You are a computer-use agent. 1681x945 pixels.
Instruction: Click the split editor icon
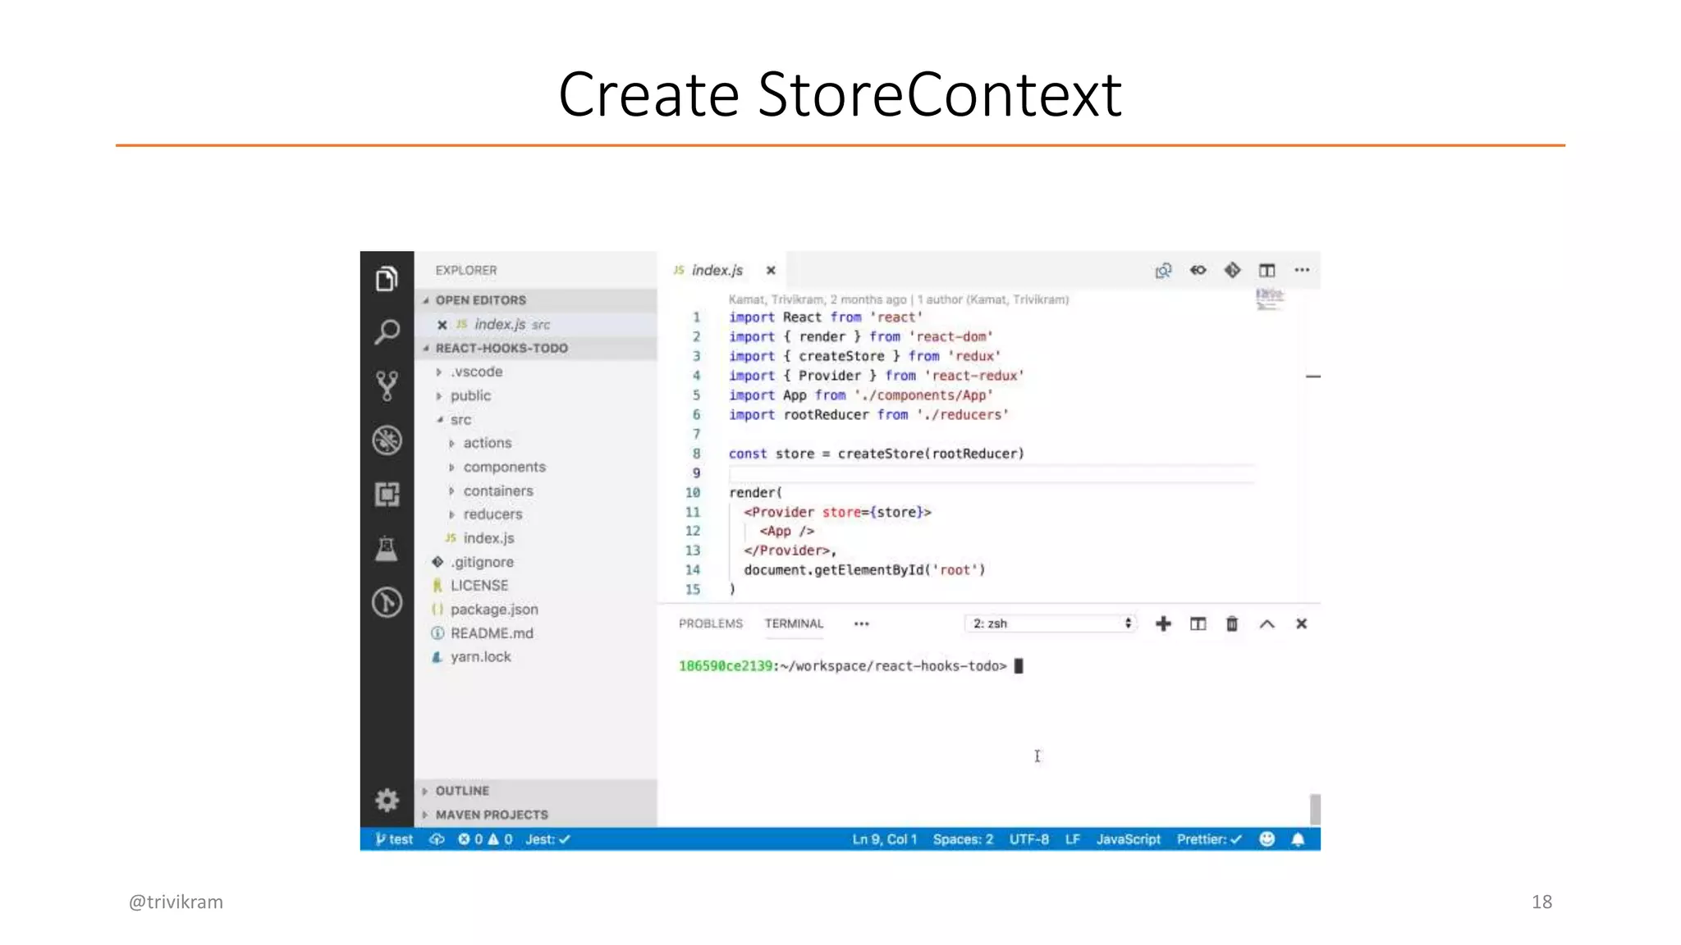pos(1266,271)
